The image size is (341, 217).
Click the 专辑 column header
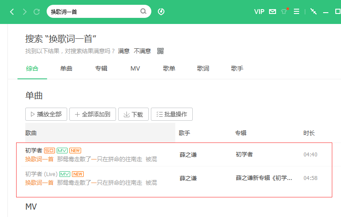(241, 133)
